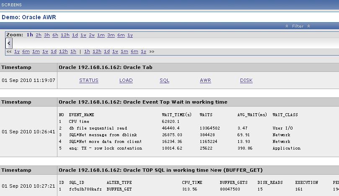The image size is (339, 196).
Task: Move forward 6m in navigation row
Action: [x=135, y=51]
